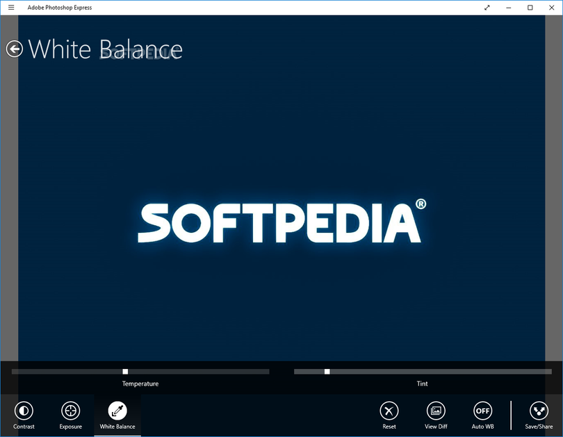Open the Exposure adjustment tool
563x437 pixels.
coord(70,411)
